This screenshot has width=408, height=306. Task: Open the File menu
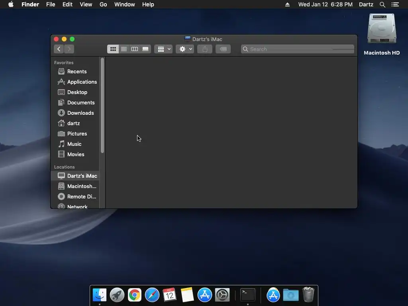point(51,4)
